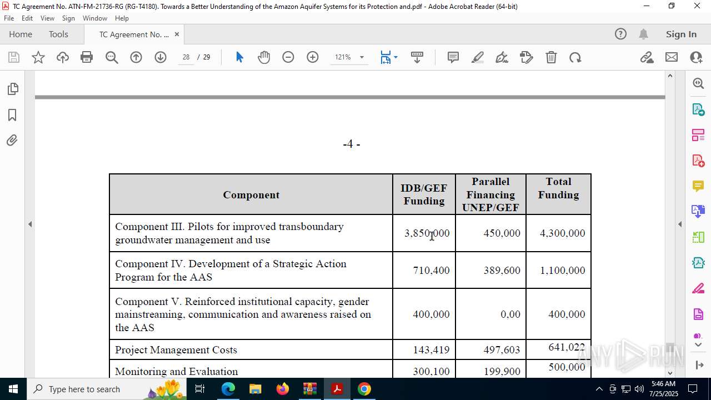The image size is (711, 400).
Task: Open the page thumbnails panel
Action: click(x=12, y=89)
